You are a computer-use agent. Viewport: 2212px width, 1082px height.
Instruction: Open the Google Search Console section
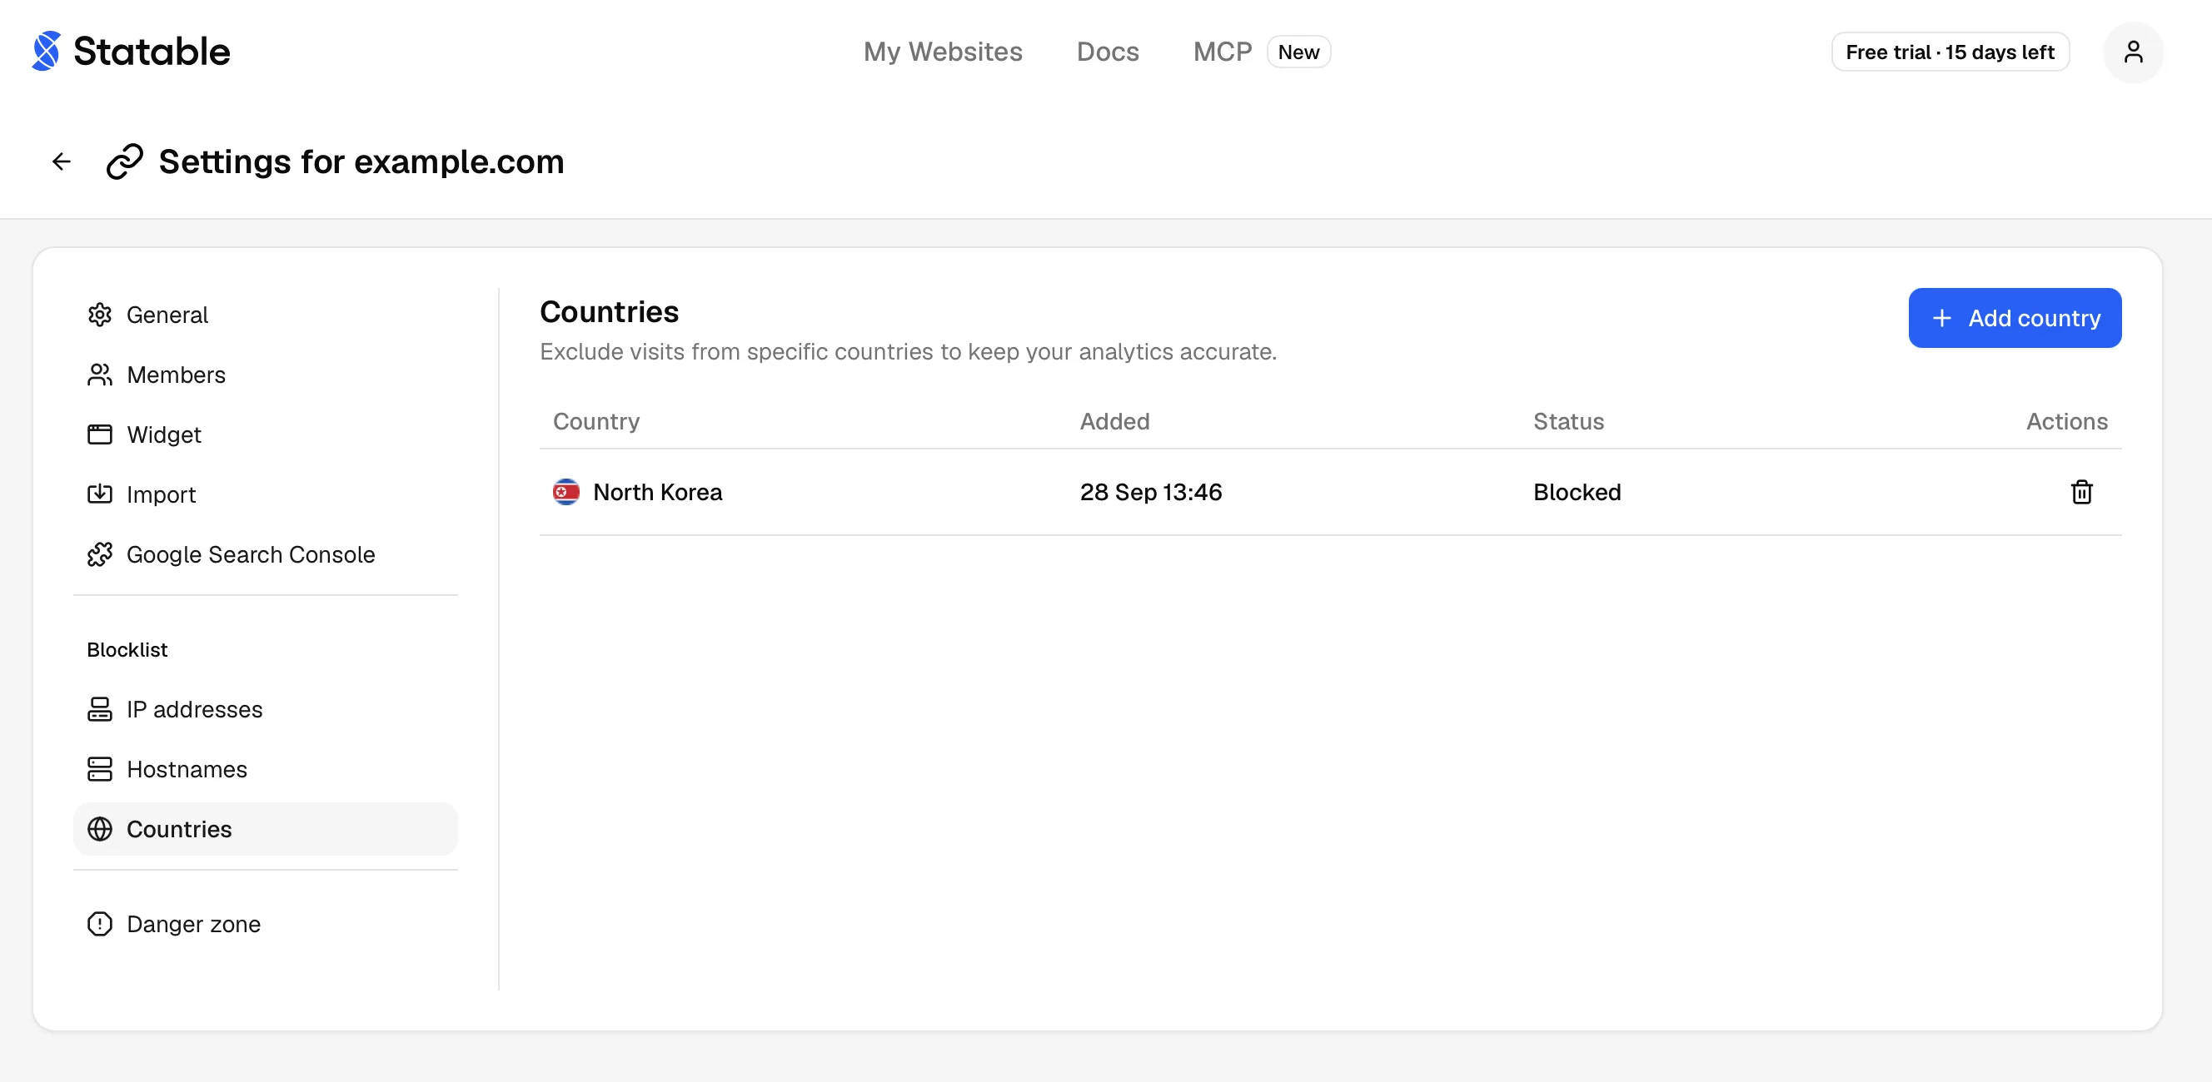pos(266,554)
